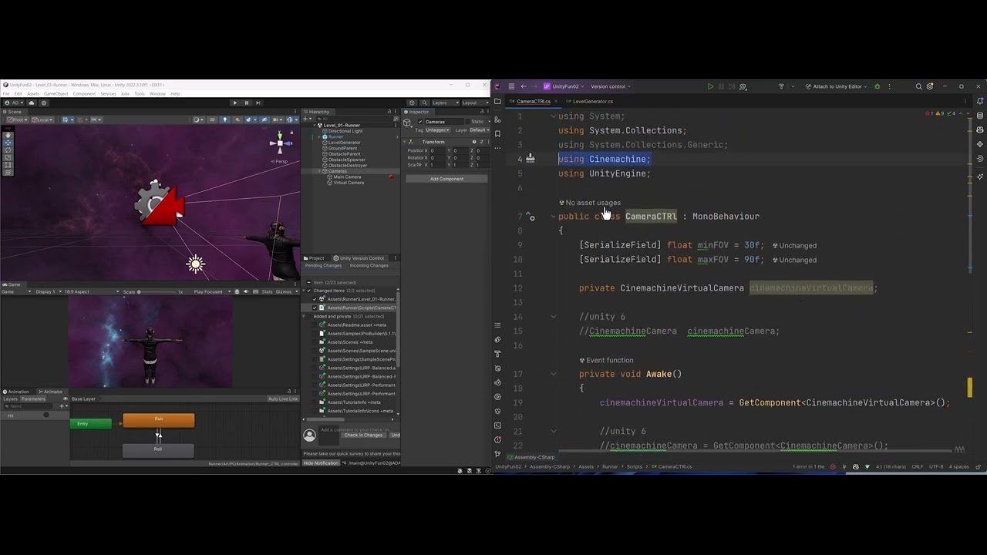The height and width of the screenshot is (555, 987).
Task: Open the Incoming Changes tab
Action: click(x=369, y=265)
